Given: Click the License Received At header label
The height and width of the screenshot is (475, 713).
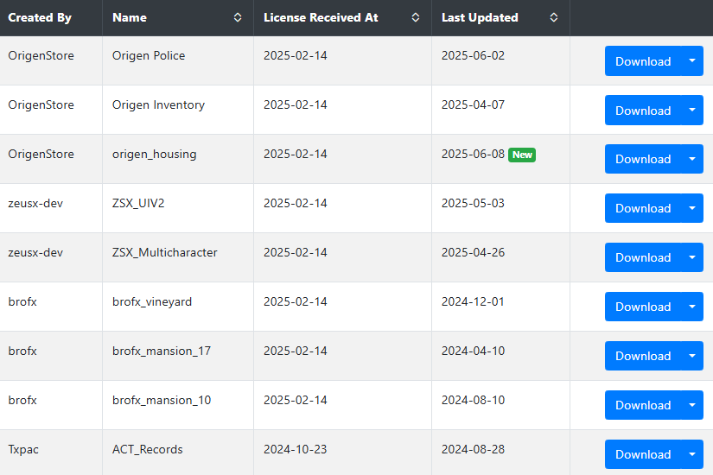Looking at the screenshot, I should point(321,18).
